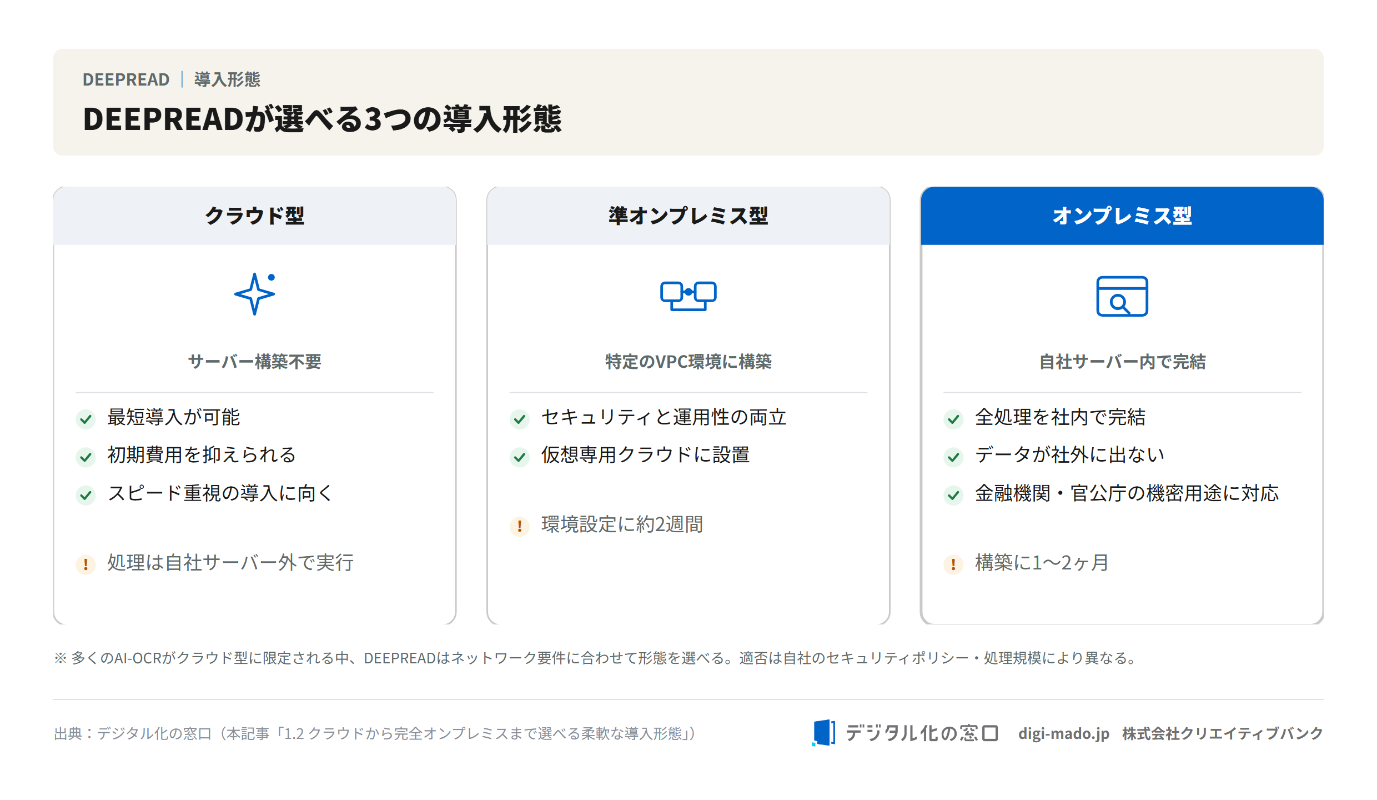
Task: Click the sparkle icon in the クラウド型 card
Action: tap(255, 294)
